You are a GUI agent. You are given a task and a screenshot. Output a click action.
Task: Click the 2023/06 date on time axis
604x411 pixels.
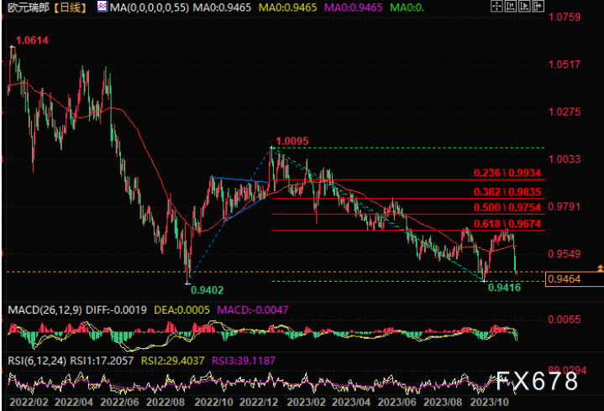pos(397,402)
